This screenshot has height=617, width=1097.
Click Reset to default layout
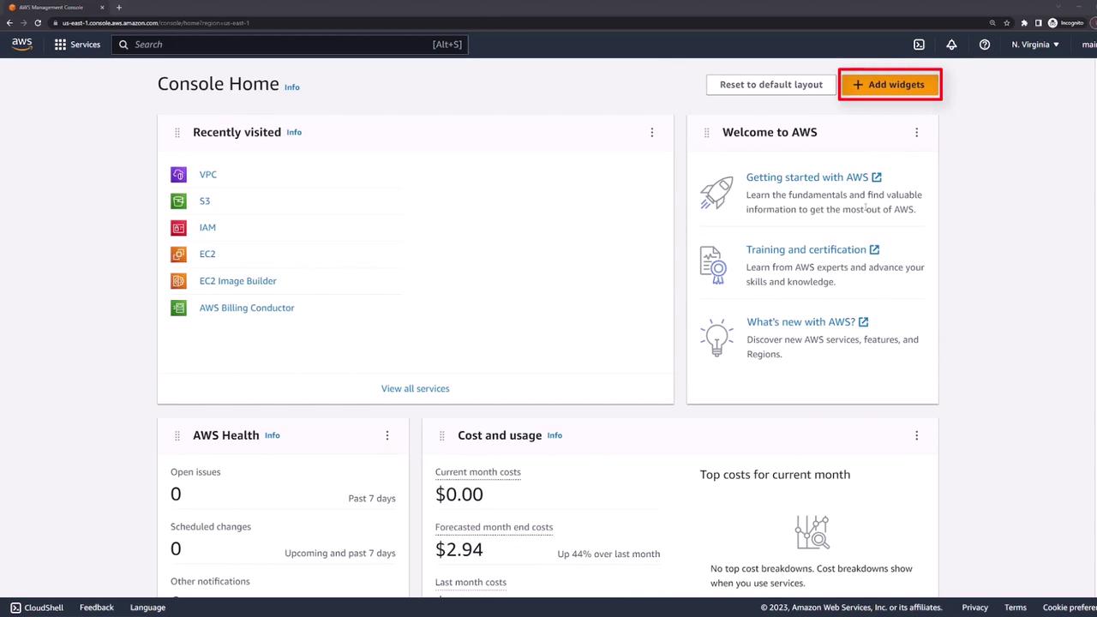coord(771,85)
